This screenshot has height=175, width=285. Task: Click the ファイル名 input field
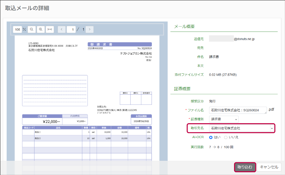[x=238, y=110]
